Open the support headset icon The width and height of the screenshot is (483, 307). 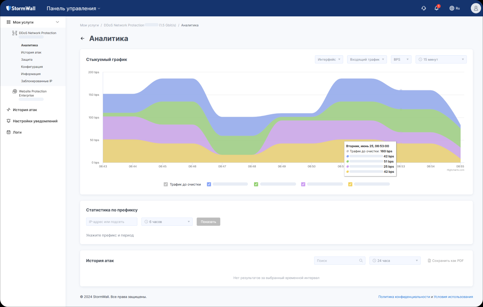coord(424,8)
